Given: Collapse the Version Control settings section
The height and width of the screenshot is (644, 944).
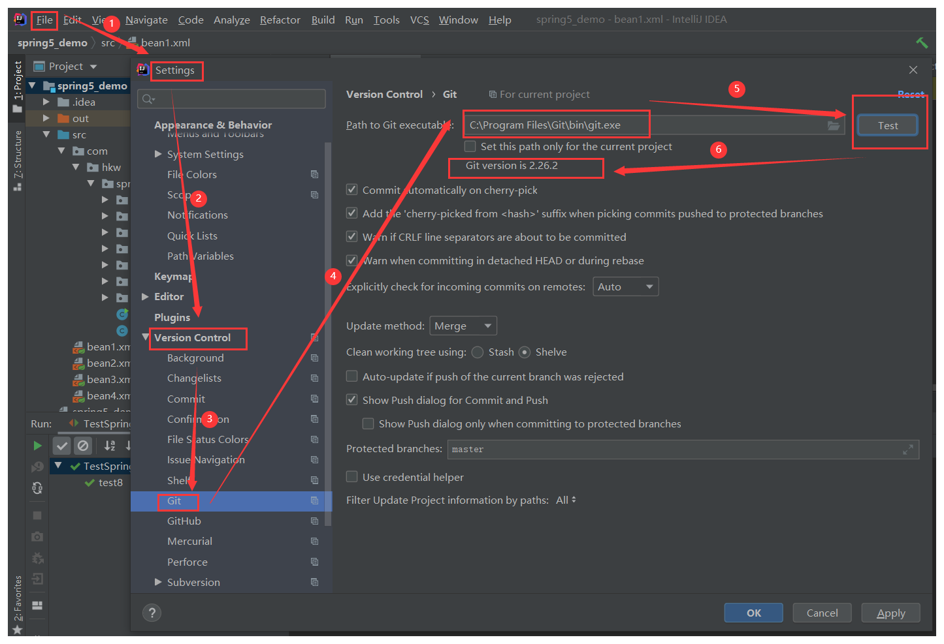Looking at the screenshot, I should 145,337.
